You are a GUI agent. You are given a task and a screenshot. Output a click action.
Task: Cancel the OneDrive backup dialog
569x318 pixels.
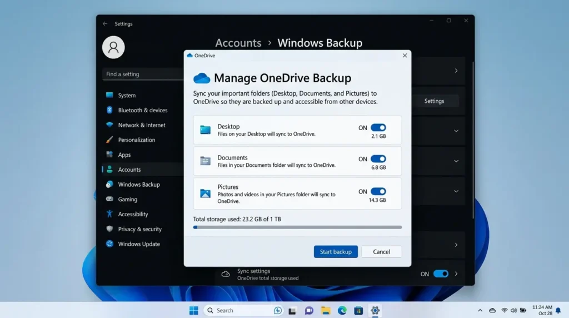(x=381, y=252)
